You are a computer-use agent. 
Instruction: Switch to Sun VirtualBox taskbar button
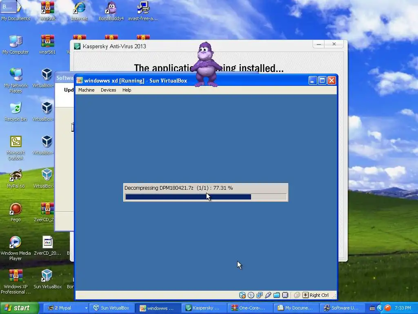(111, 308)
